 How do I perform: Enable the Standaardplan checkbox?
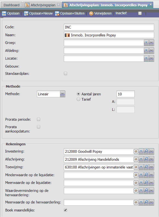pos(66,73)
